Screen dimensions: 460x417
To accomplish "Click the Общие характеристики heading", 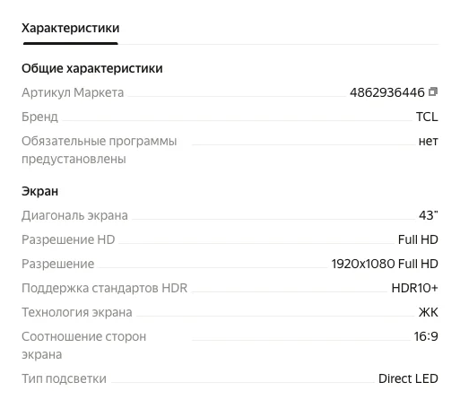I will coord(92,68).
